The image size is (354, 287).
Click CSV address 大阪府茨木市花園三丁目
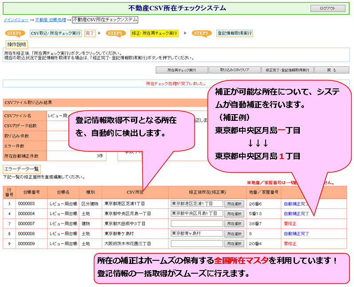coord(127,243)
